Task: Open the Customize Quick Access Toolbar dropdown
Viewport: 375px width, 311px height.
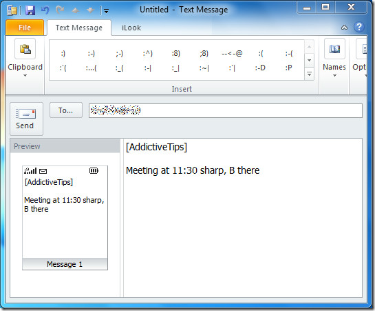Action: point(106,10)
